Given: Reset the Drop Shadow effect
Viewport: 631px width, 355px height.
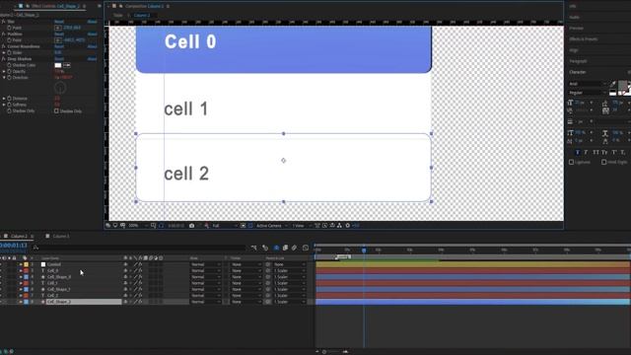Looking at the screenshot, I should (x=59, y=59).
